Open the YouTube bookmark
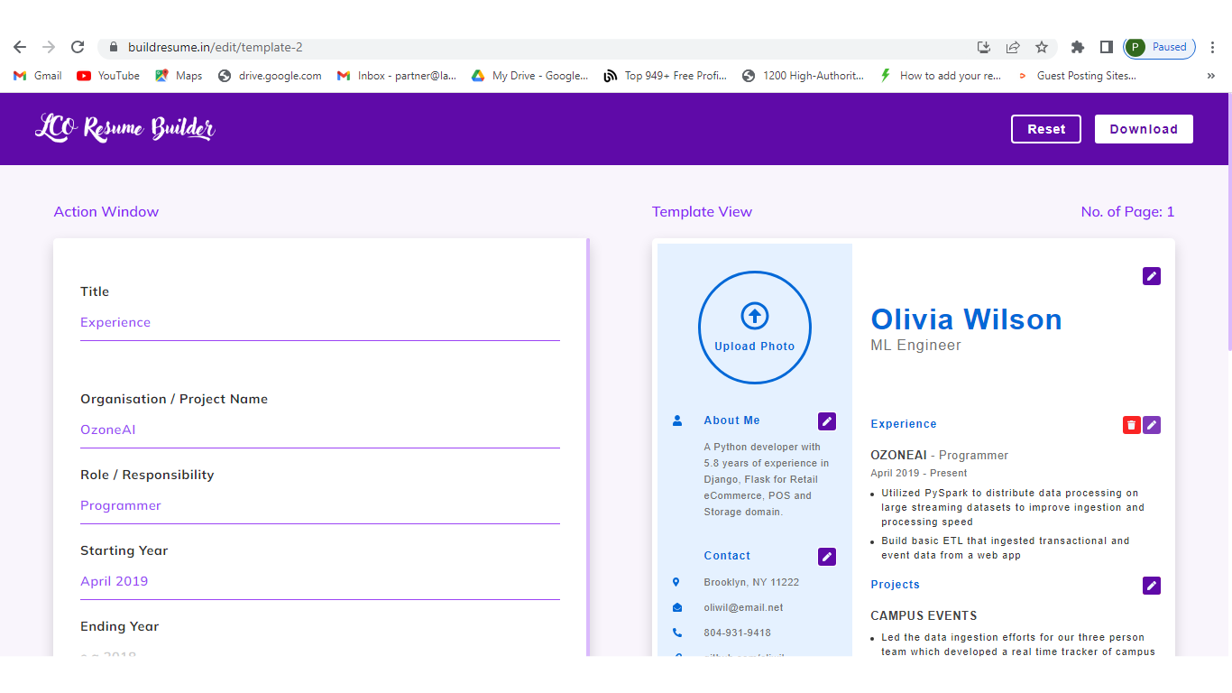Image resolution: width=1232 pixels, height=693 pixels. (108, 76)
